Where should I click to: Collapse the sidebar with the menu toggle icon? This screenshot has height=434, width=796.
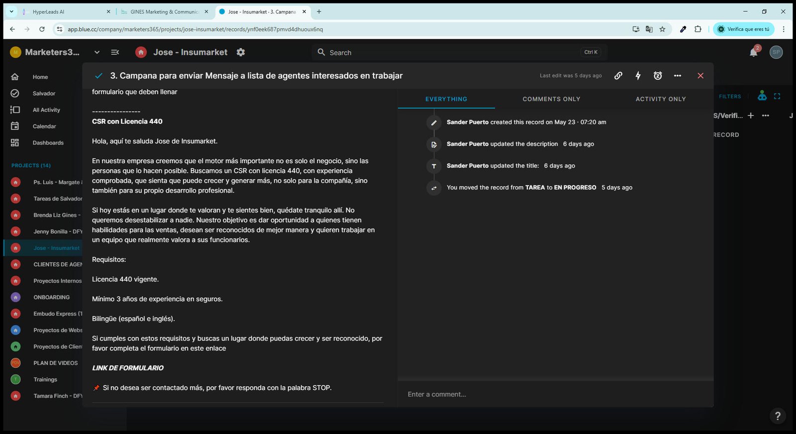tap(115, 52)
